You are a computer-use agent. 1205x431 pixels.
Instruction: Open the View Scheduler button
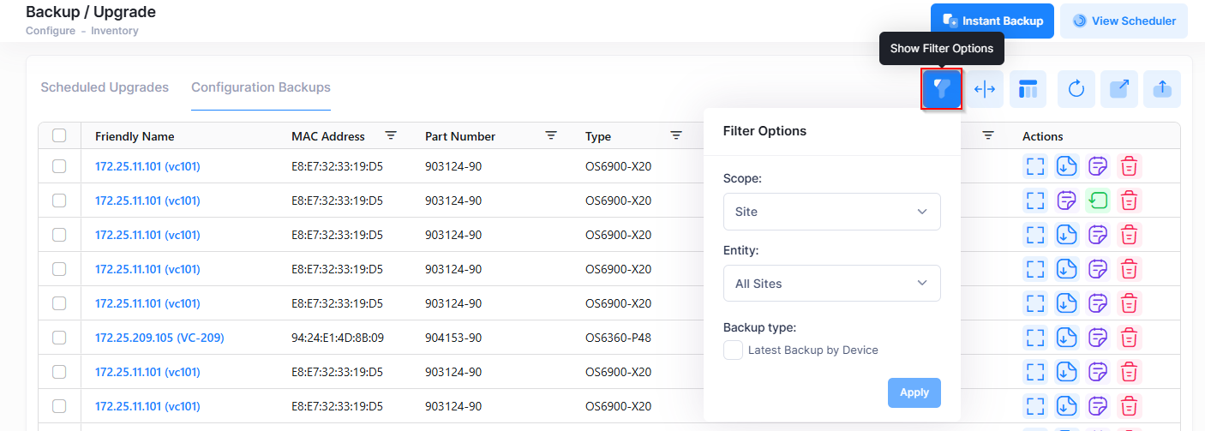pos(1124,21)
